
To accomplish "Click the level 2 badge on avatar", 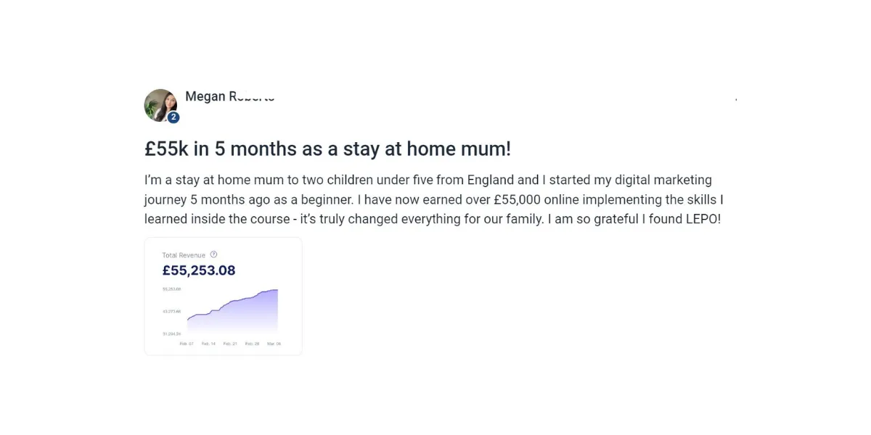I will (173, 117).
